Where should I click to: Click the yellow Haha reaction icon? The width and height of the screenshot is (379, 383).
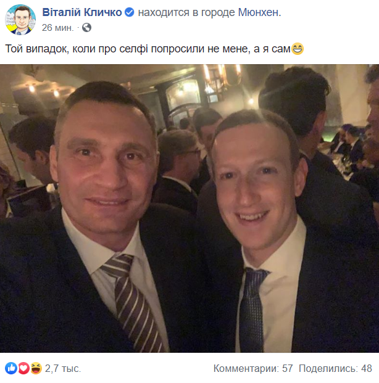click(x=35, y=368)
